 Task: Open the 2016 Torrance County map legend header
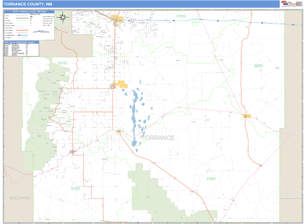click(29, 11)
